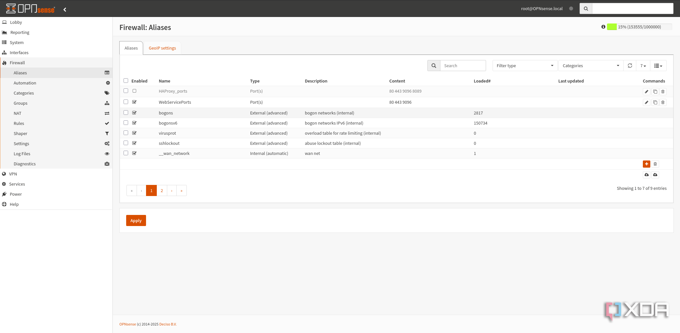Viewport: 680px width, 333px height.
Task: Click the NAT translation arrows icon
Action: [107, 113]
